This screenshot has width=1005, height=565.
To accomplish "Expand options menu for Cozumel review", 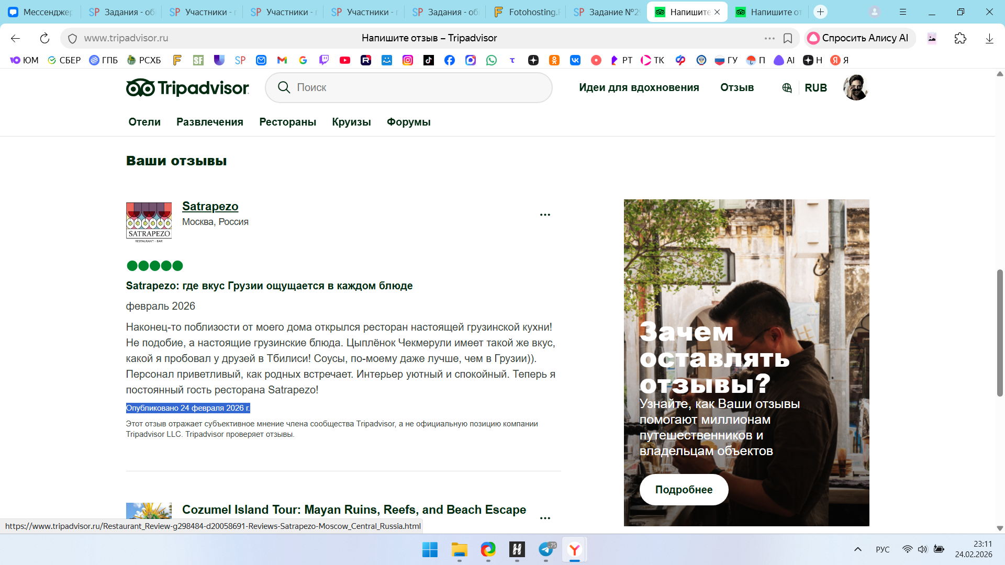I will (x=545, y=518).
